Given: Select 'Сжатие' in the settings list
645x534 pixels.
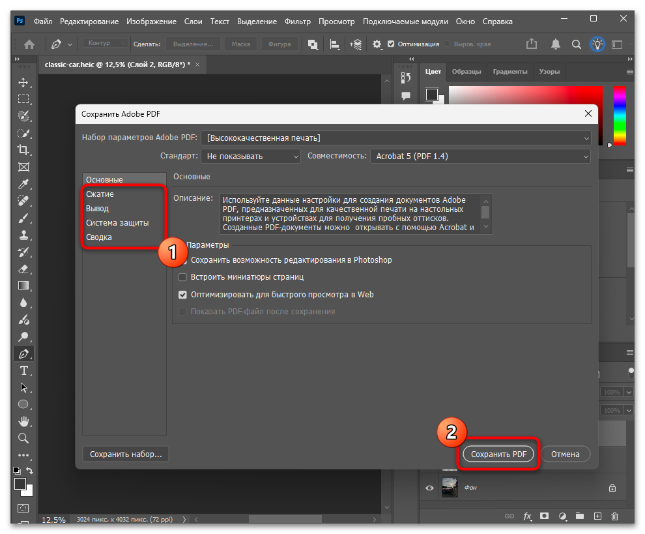Looking at the screenshot, I should (100, 194).
